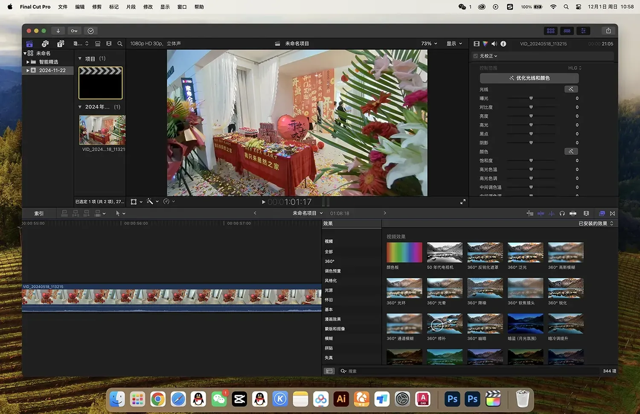This screenshot has height=414, width=640.
Task: Open the color inspector tab
Action: tap(485, 44)
